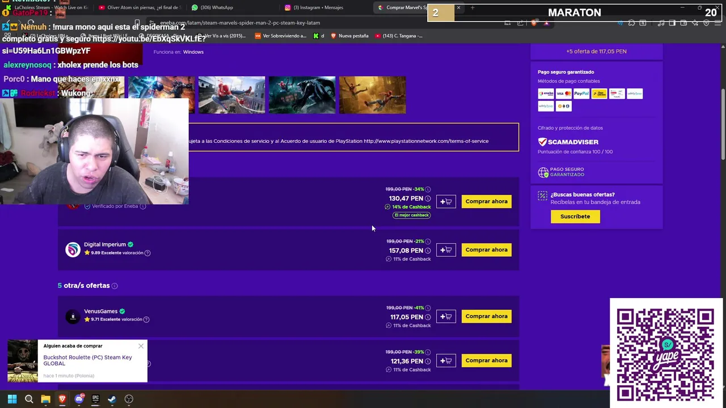Screen dimensions: 726x408
Task: Buy now from Digital Imperium
Action: [x=487, y=250]
